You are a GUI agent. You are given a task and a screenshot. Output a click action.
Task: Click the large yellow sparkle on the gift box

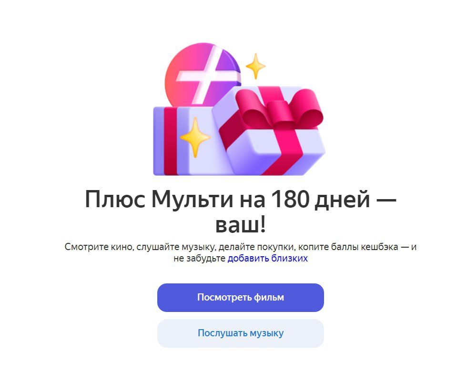point(195,137)
